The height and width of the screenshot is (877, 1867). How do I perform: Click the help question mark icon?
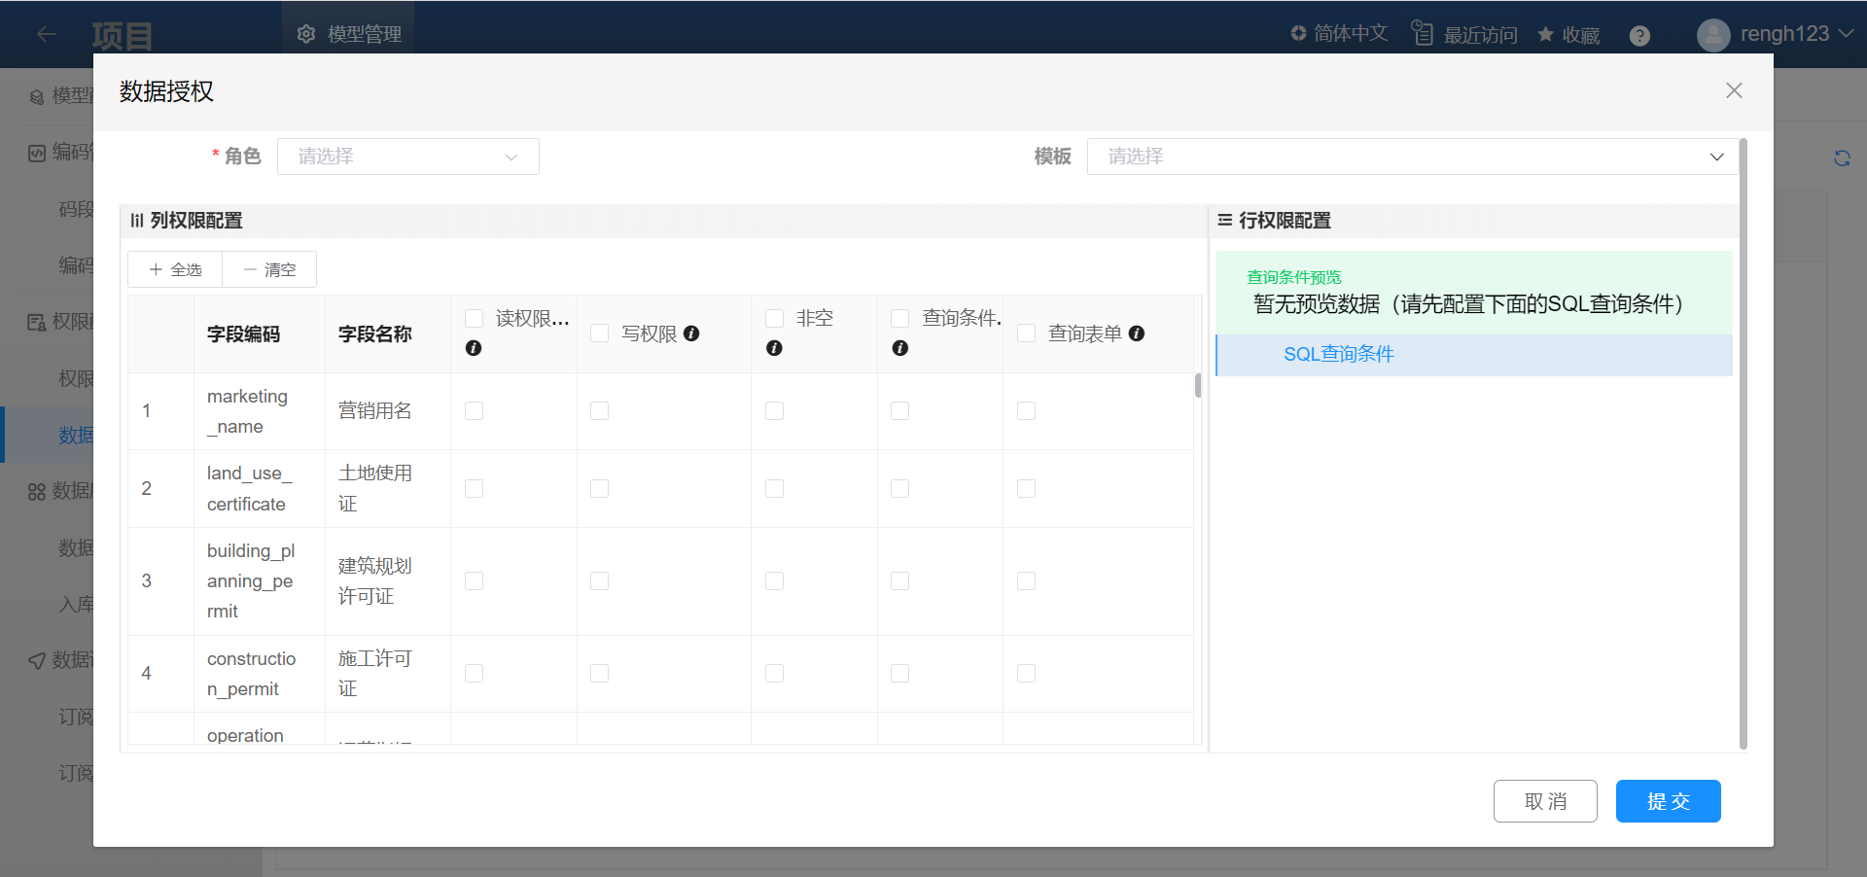coord(1639,36)
